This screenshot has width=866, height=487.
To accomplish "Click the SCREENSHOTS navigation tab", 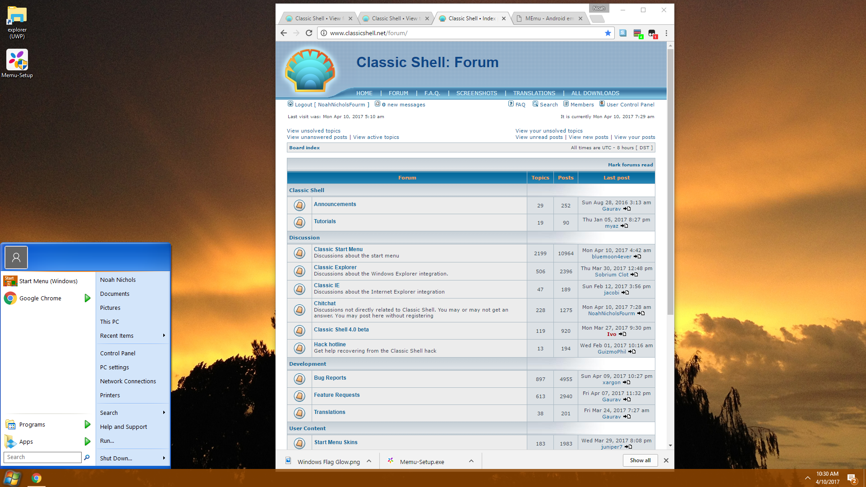I will (476, 93).
